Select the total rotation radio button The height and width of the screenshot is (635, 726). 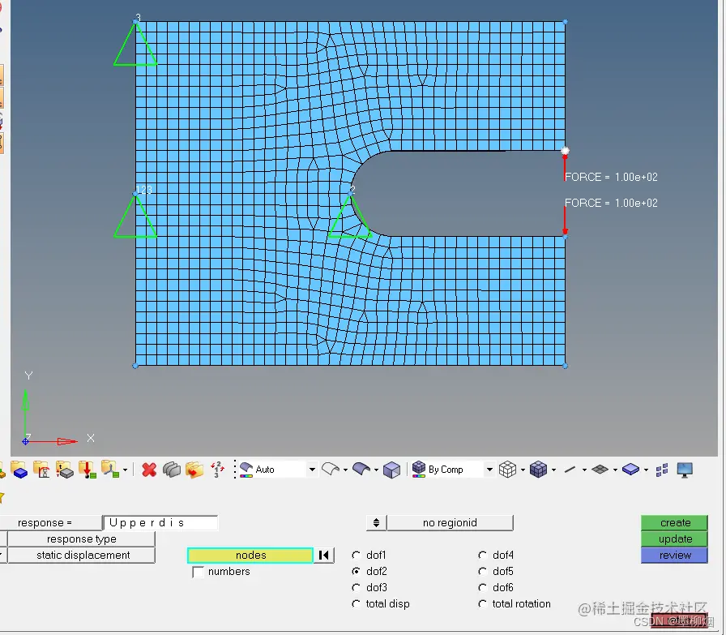pyautogui.click(x=482, y=604)
